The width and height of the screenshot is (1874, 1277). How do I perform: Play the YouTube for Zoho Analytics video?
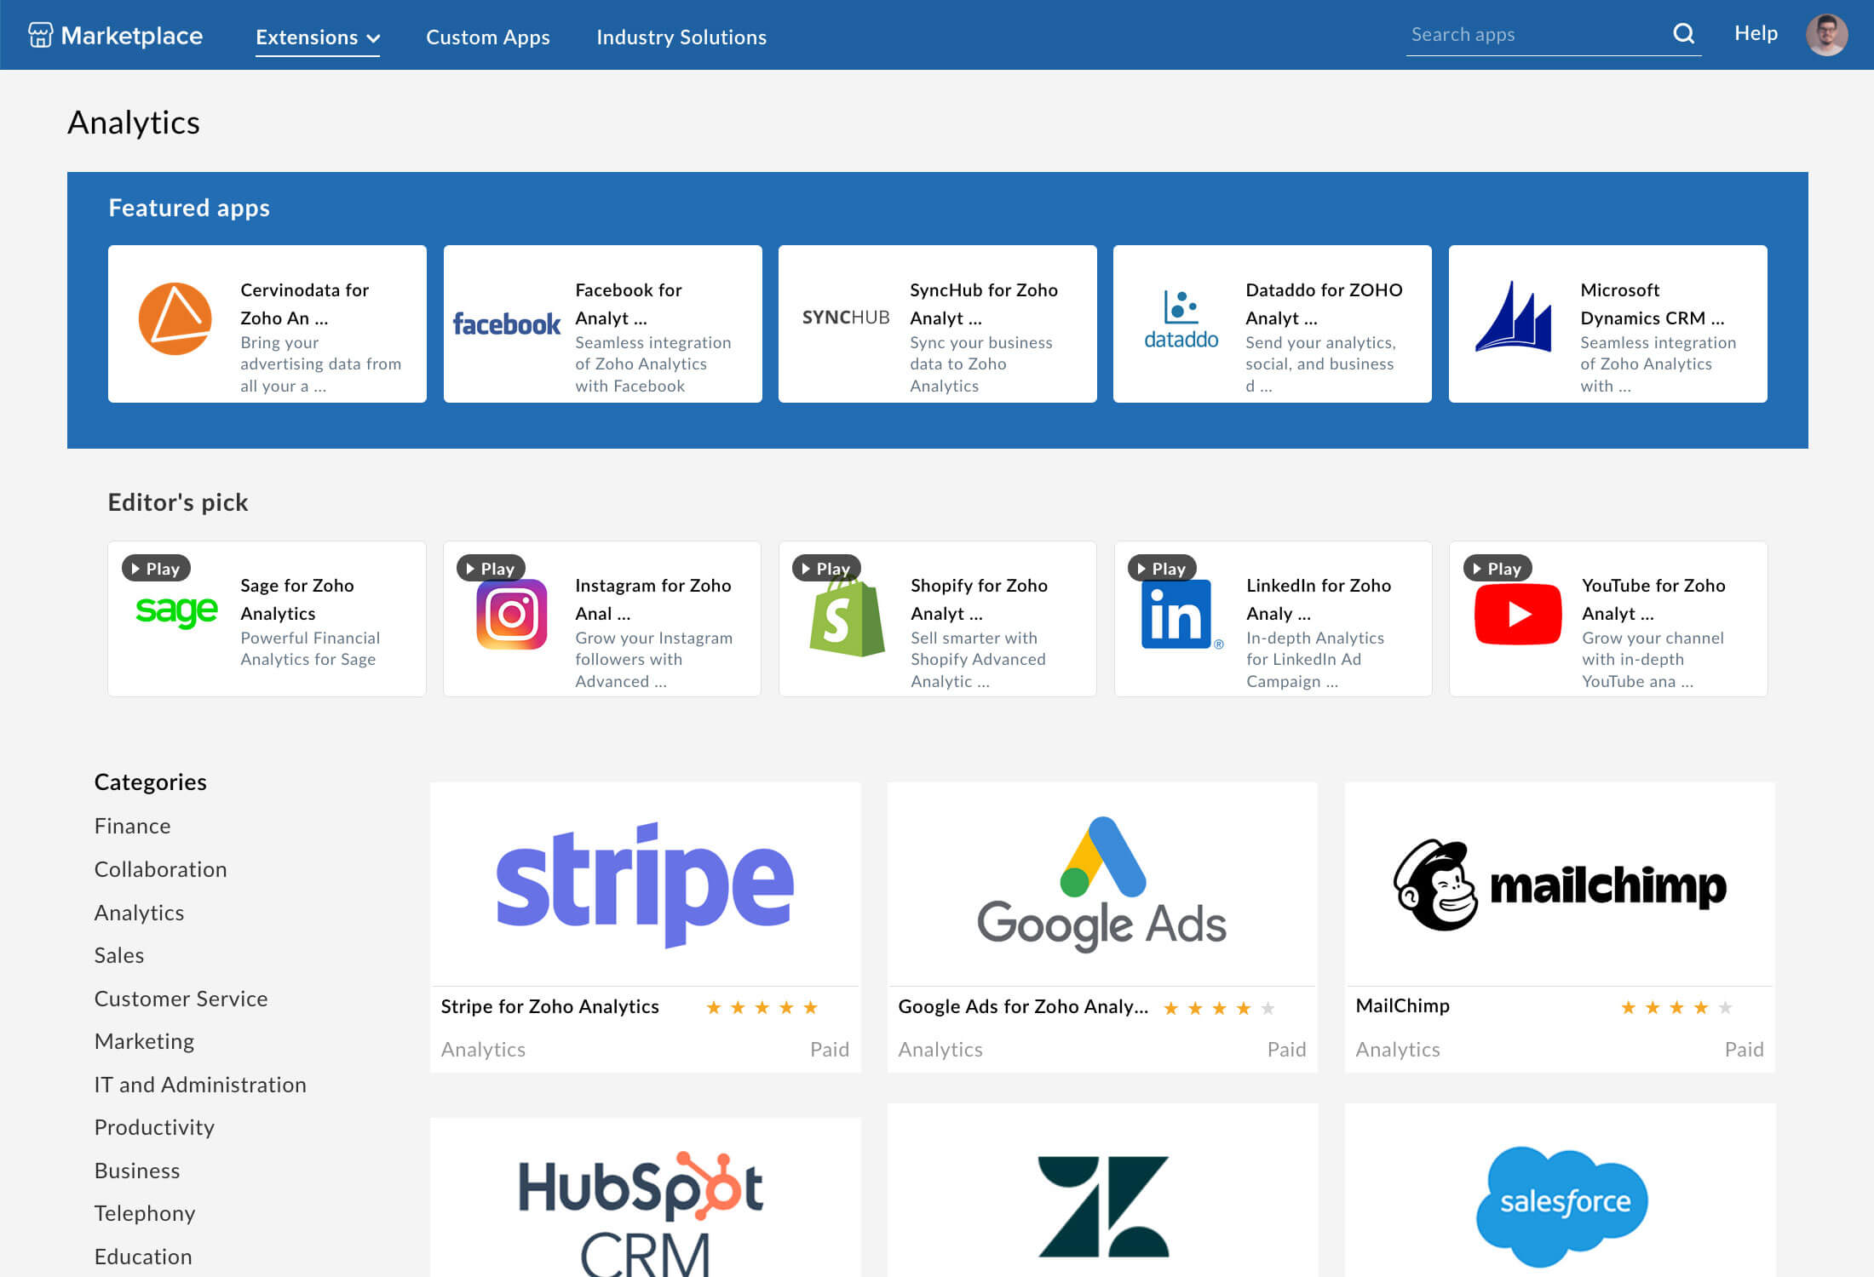coord(1496,568)
